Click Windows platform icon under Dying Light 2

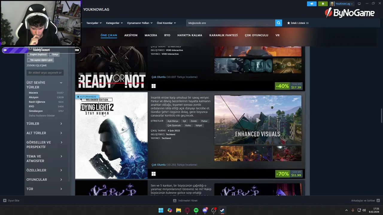coord(153,174)
